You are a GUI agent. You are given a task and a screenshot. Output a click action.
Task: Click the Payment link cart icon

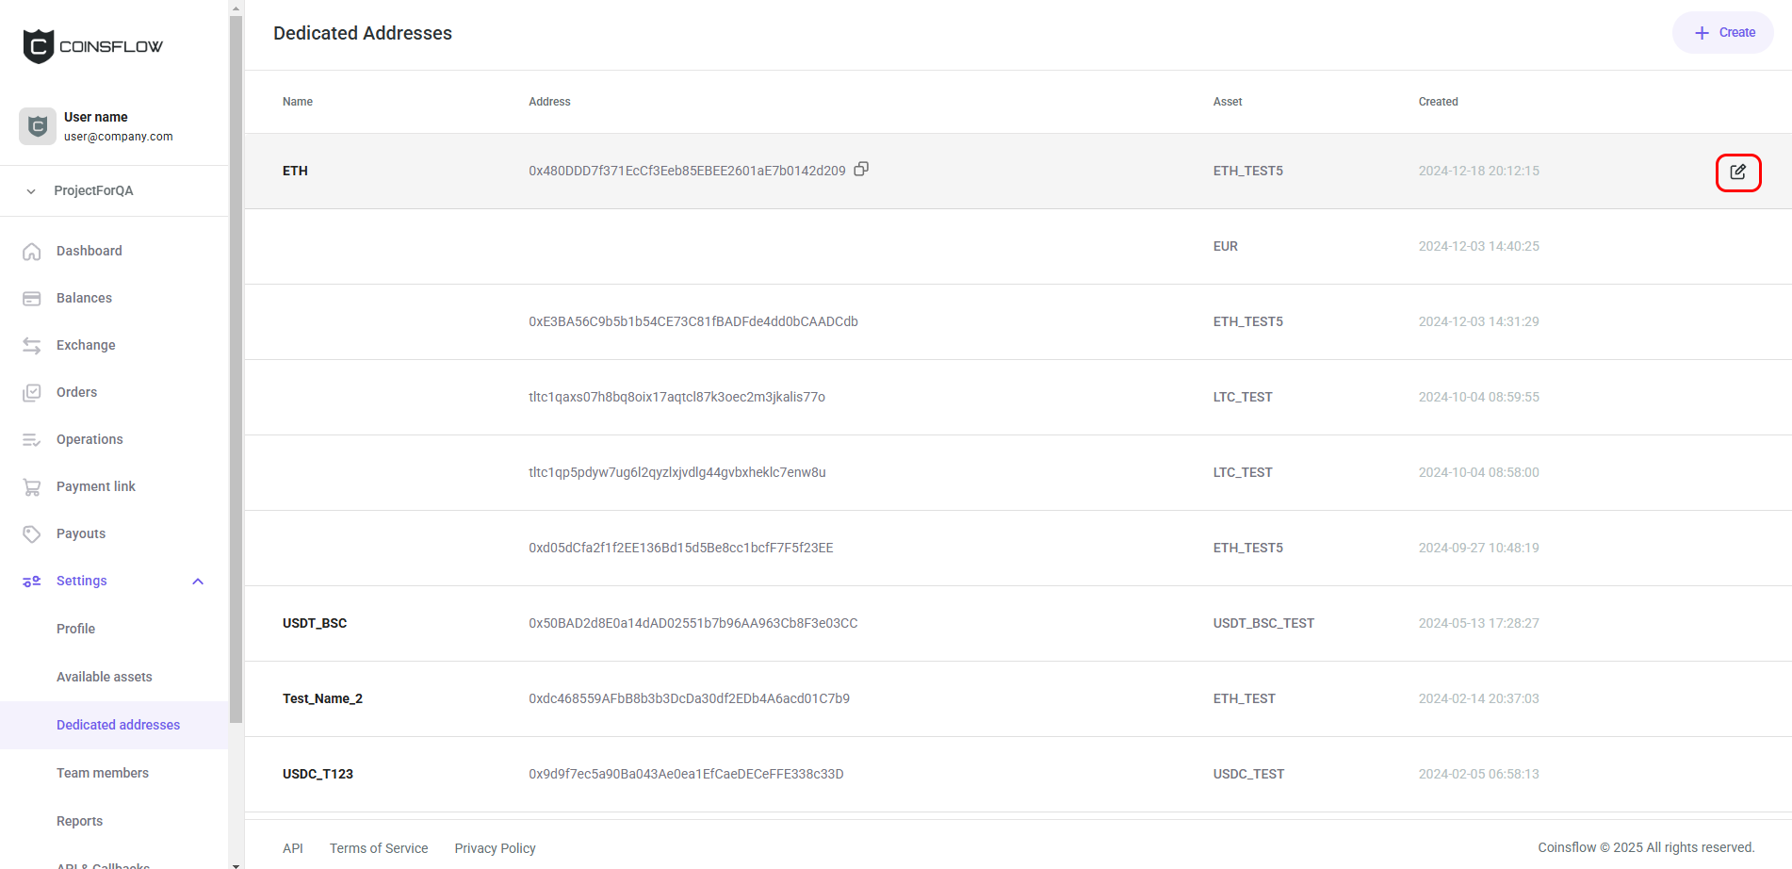point(32,487)
